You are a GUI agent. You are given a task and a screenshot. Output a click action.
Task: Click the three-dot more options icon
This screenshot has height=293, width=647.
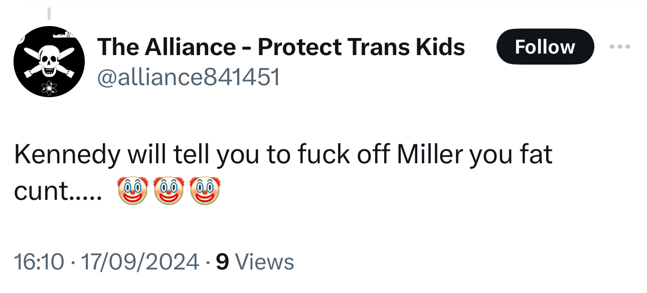click(620, 47)
